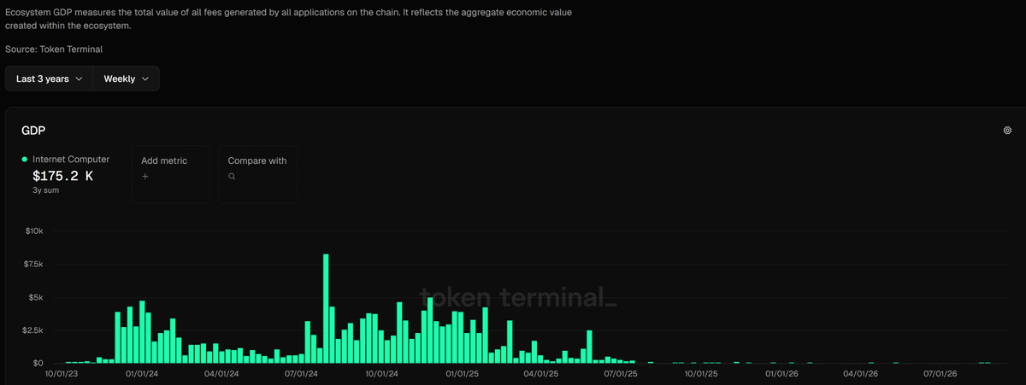Image resolution: width=1026 pixels, height=385 pixels.
Task: Click the 07/01/26 x-axis date
Action: pyautogui.click(x=940, y=374)
